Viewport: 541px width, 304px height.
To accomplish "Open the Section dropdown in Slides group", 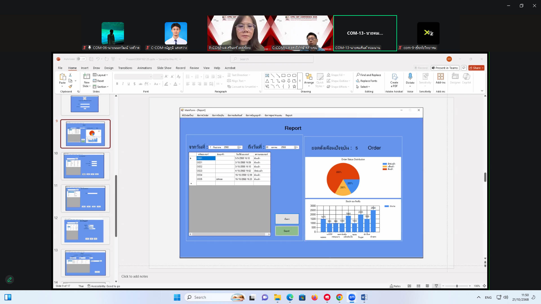I will [101, 87].
